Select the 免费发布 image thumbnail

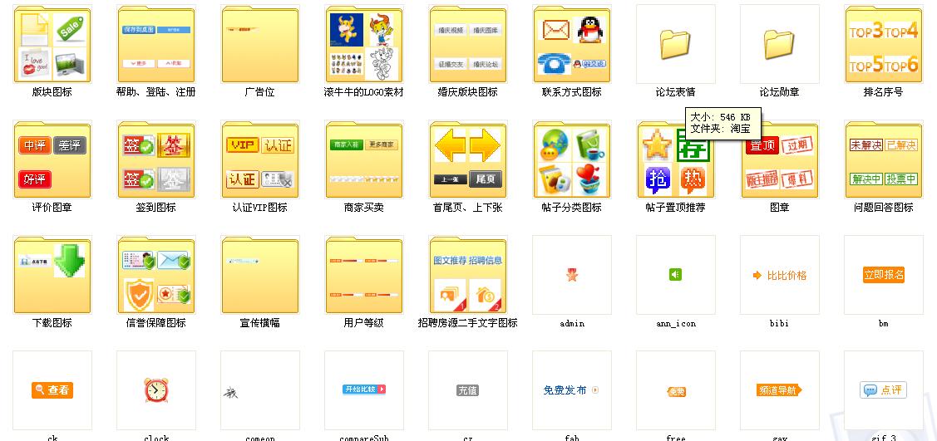point(572,390)
